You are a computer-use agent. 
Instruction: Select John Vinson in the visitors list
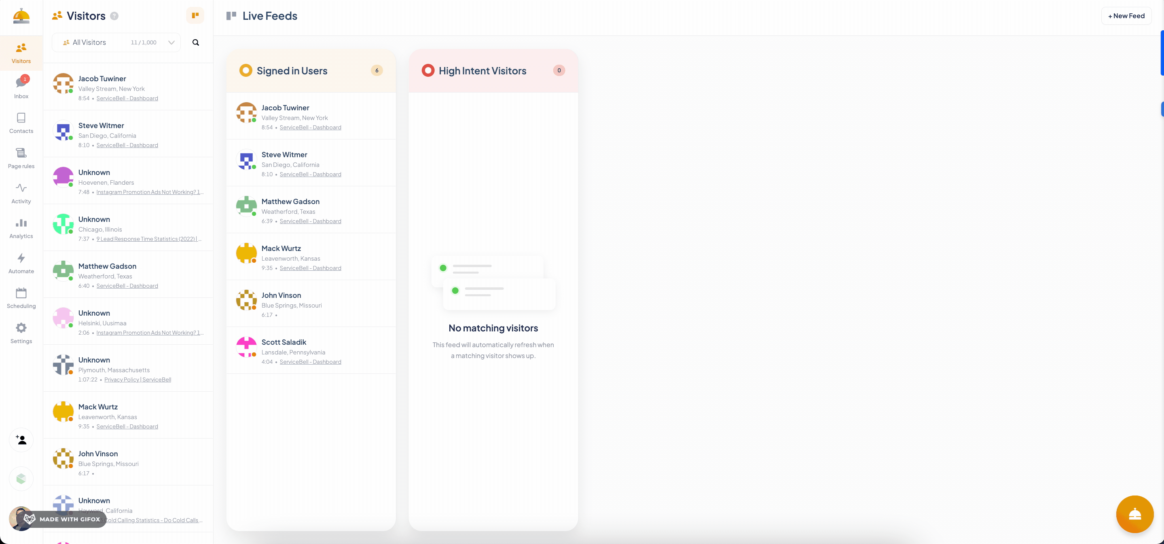point(128,462)
